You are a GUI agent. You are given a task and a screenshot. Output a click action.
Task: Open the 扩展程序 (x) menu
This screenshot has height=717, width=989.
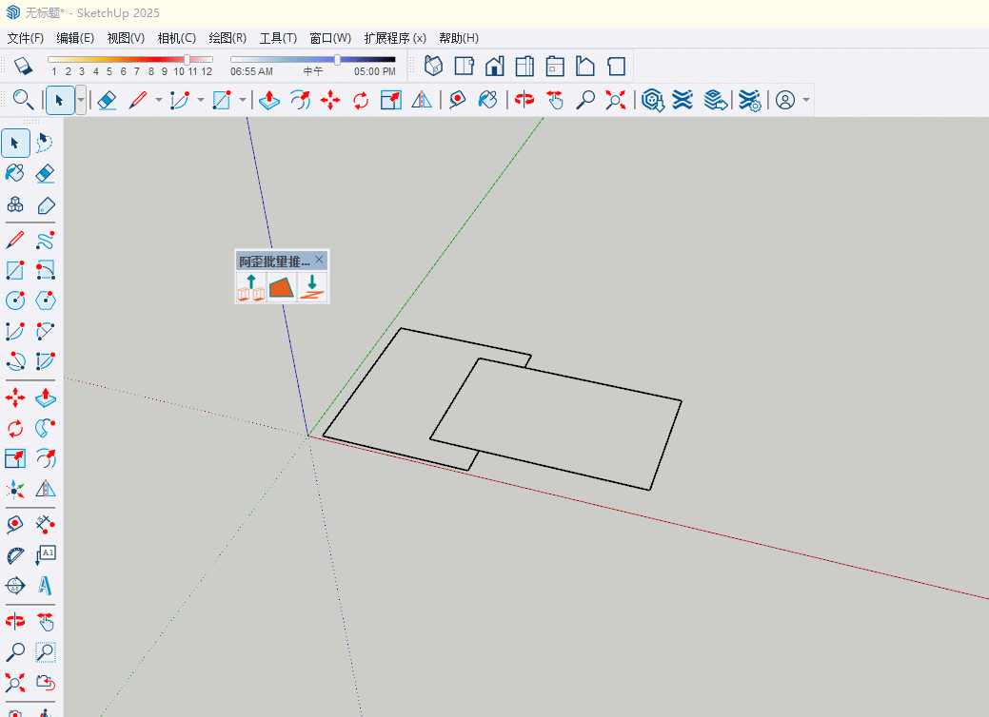coord(394,38)
